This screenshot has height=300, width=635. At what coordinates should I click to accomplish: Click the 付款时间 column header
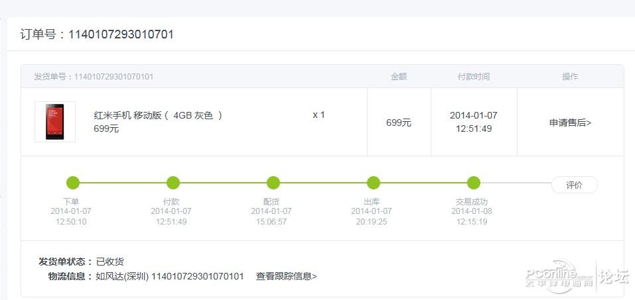click(473, 77)
